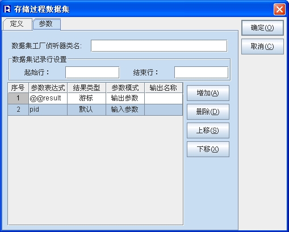Move row up with 上移(S)
This screenshot has height=232, width=289.
pyautogui.click(x=208, y=130)
